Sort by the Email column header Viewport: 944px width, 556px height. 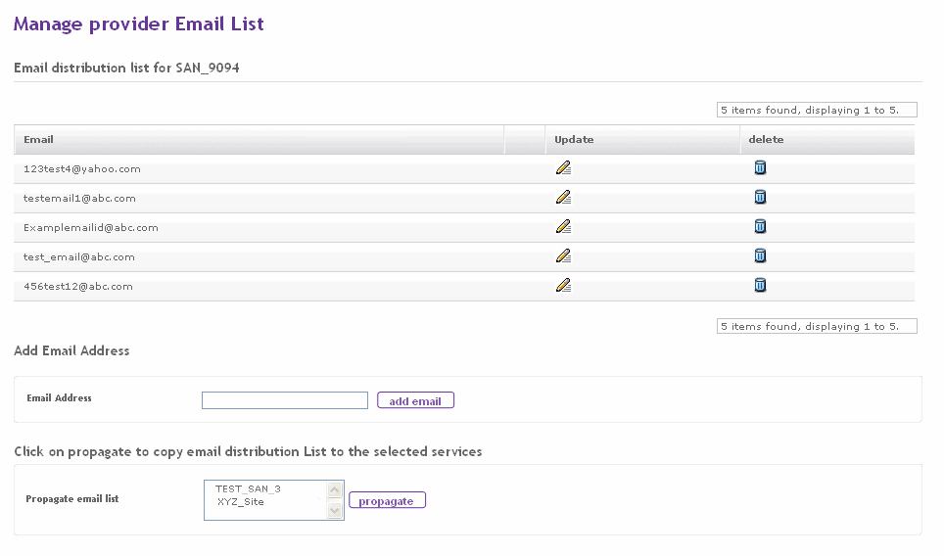(x=38, y=140)
